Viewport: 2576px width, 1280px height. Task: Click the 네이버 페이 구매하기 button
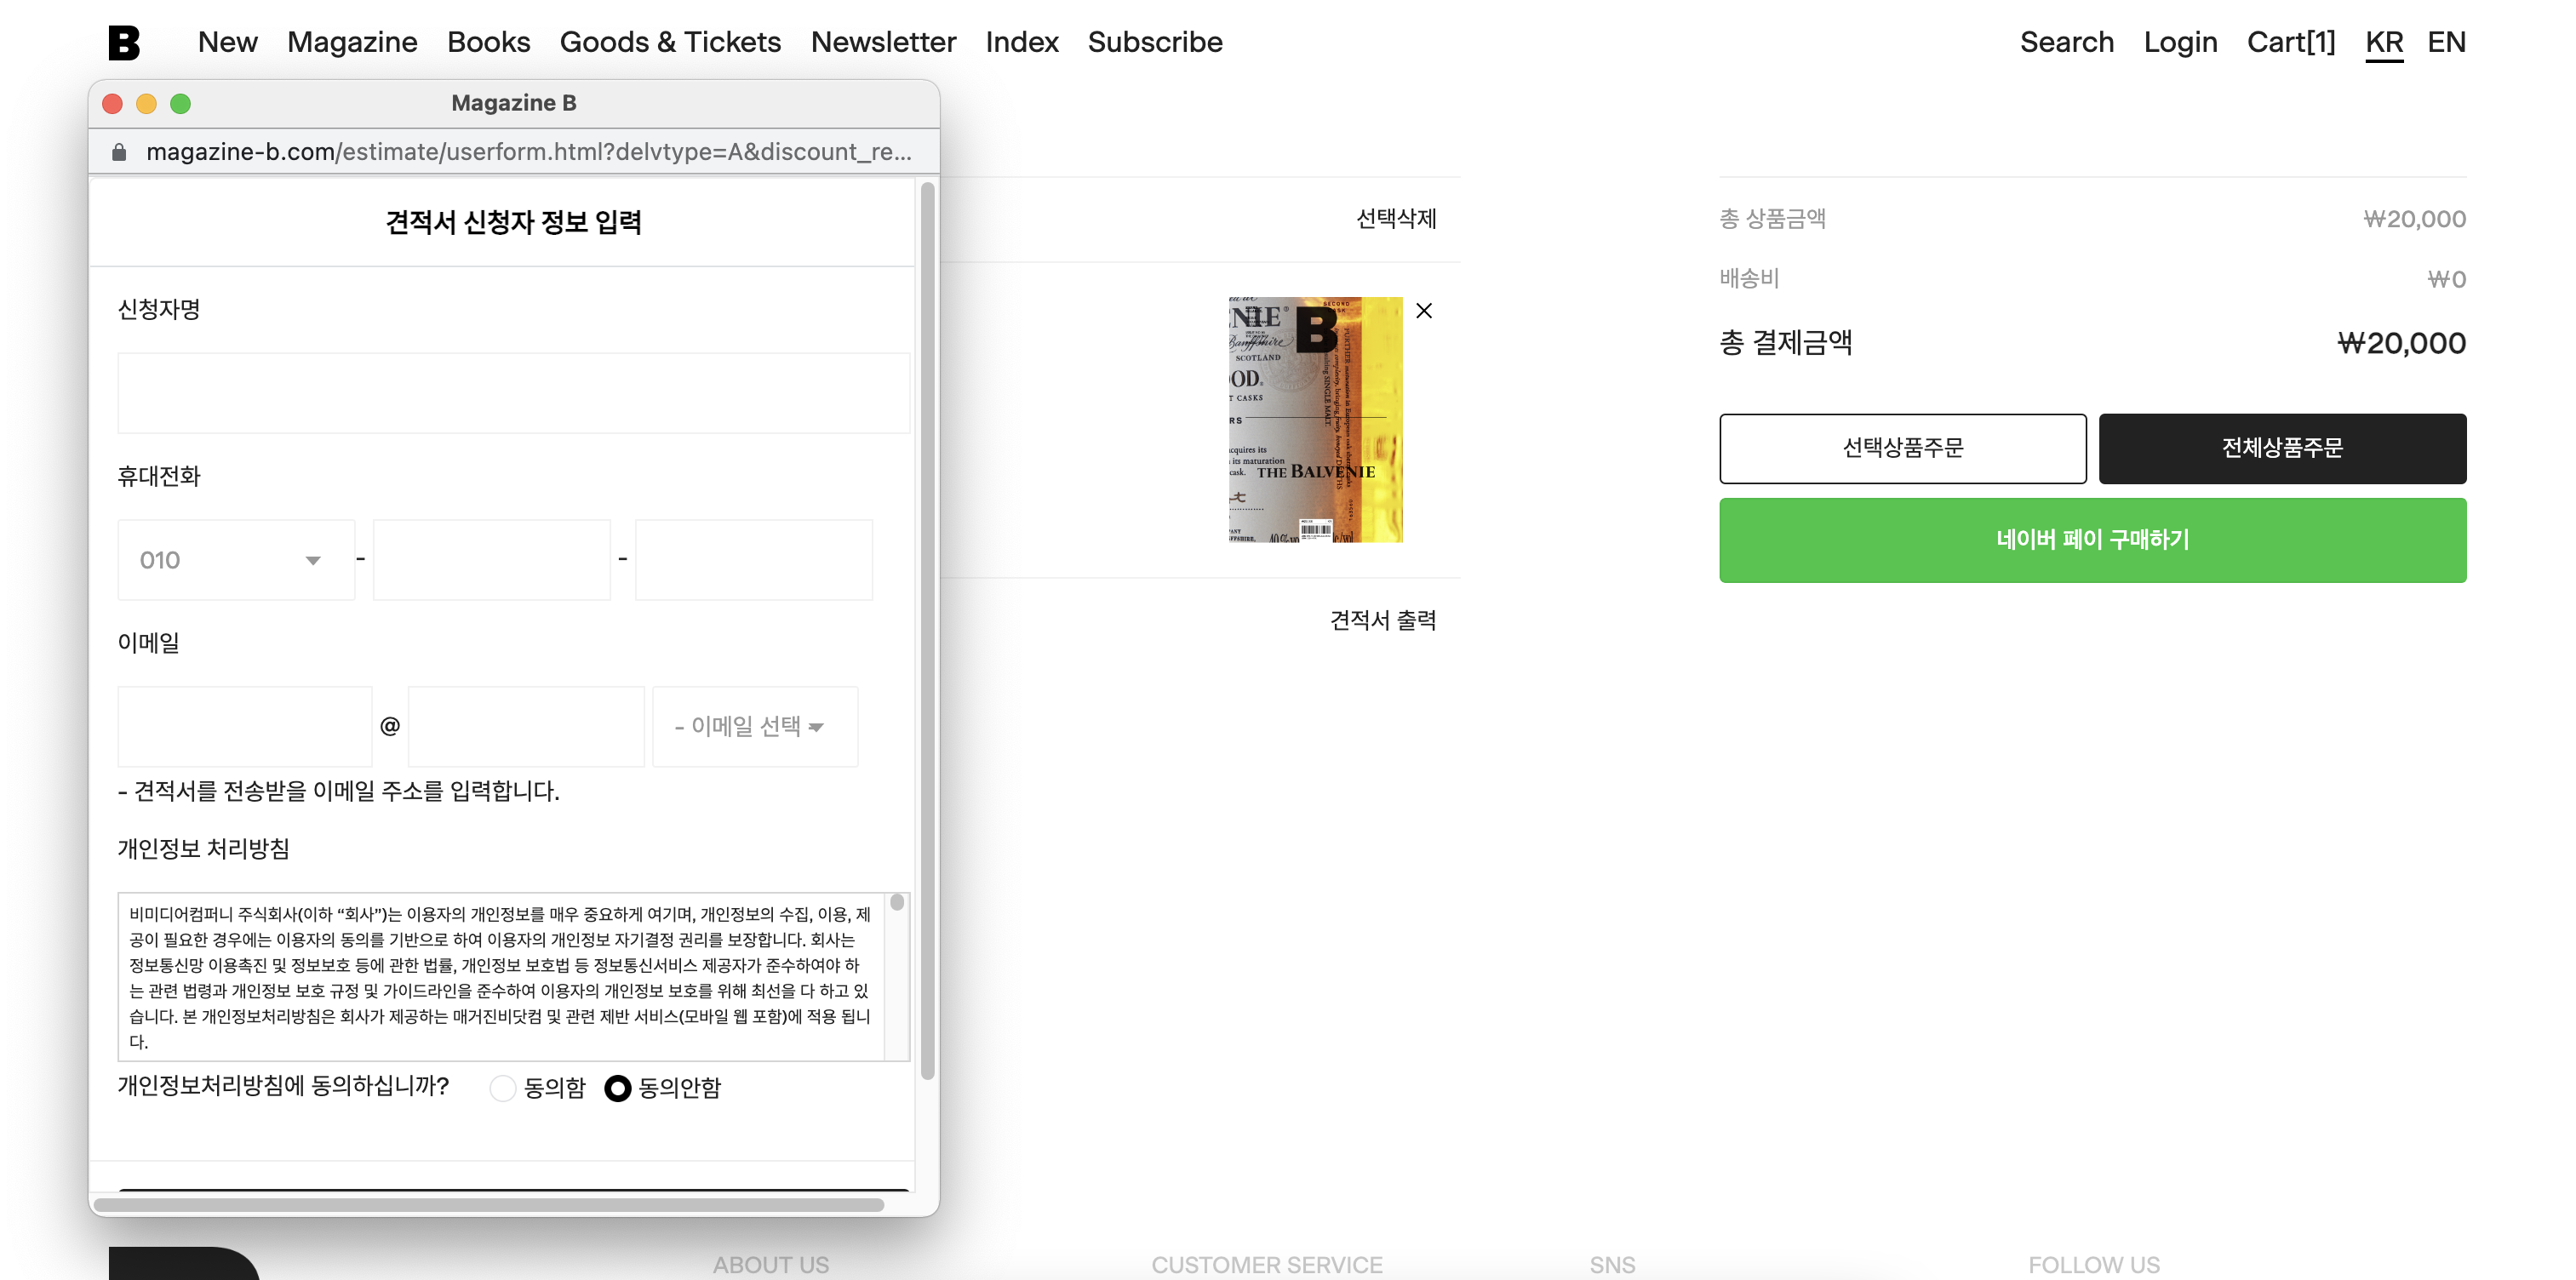coord(2092,540)
